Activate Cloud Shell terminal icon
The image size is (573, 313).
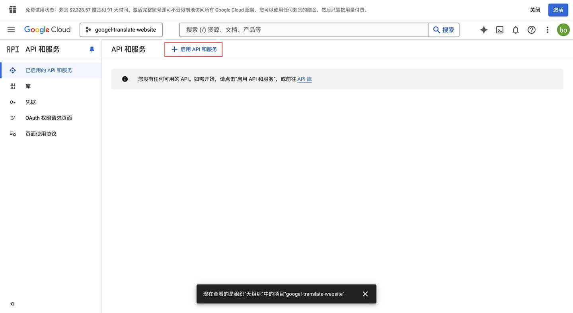tap(500, 30)
